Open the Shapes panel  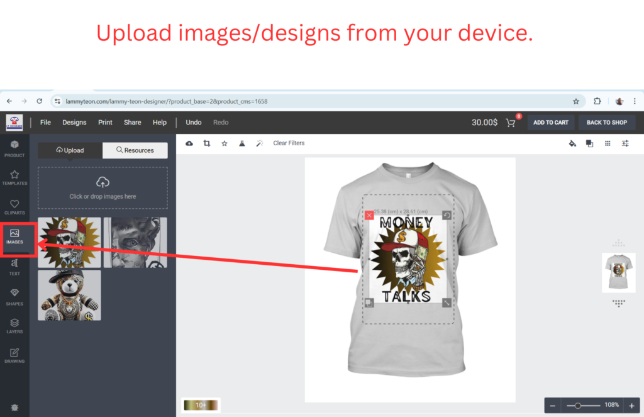tap(14, 297)
